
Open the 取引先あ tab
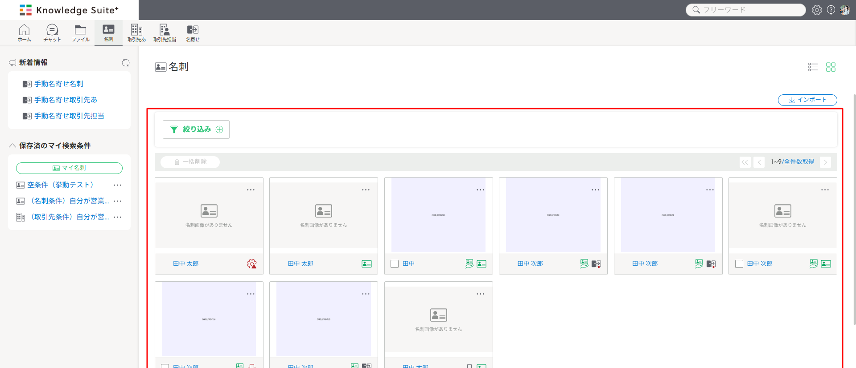(136, 33)
